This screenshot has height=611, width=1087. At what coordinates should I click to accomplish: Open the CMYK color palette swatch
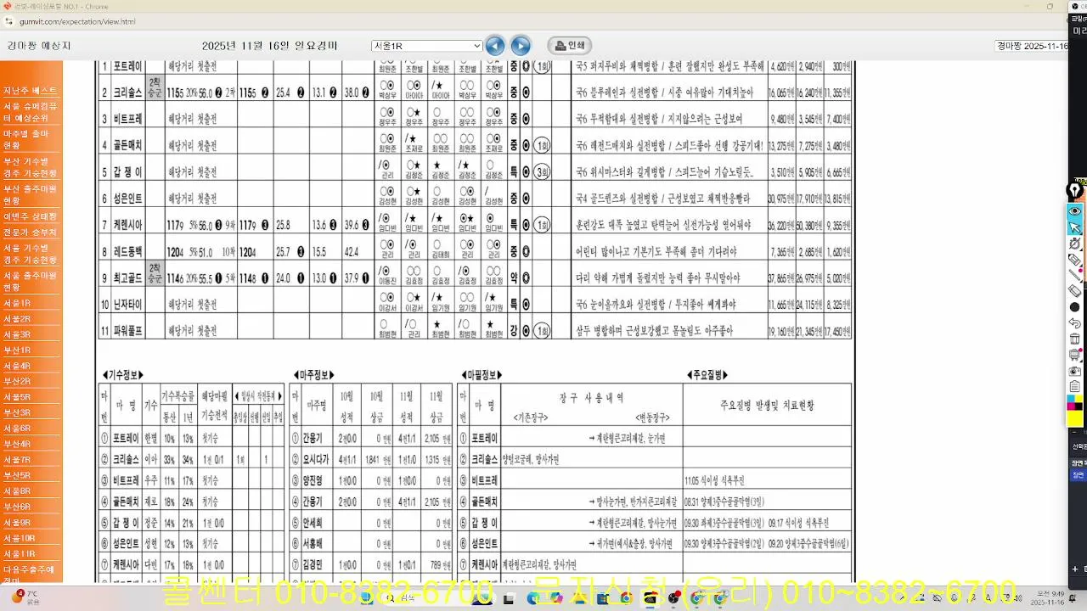(x=1074, y=402)
